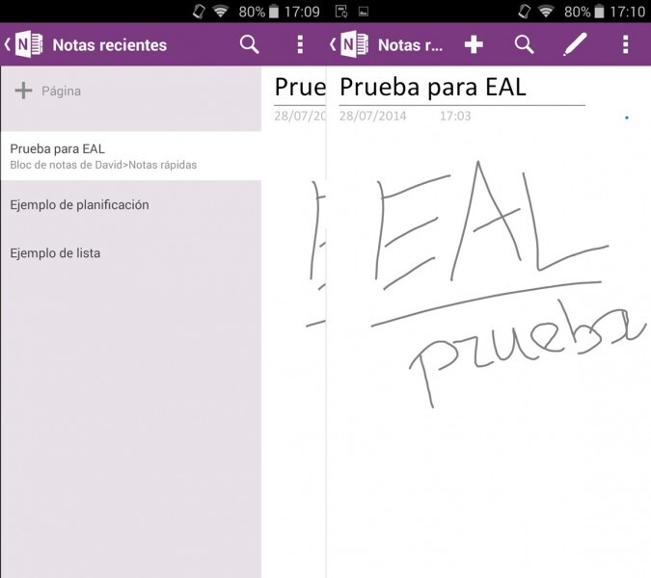
Task: Tap the 'Notas recientes' header title
Action: coord(109,45)
